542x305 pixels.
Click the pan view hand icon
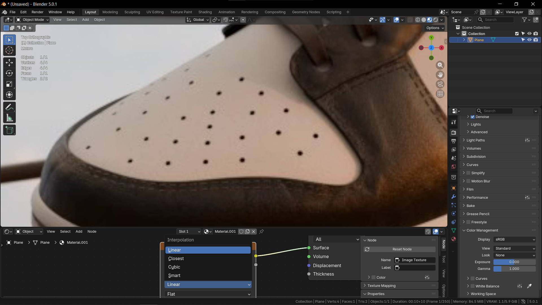tap(440, 75)
